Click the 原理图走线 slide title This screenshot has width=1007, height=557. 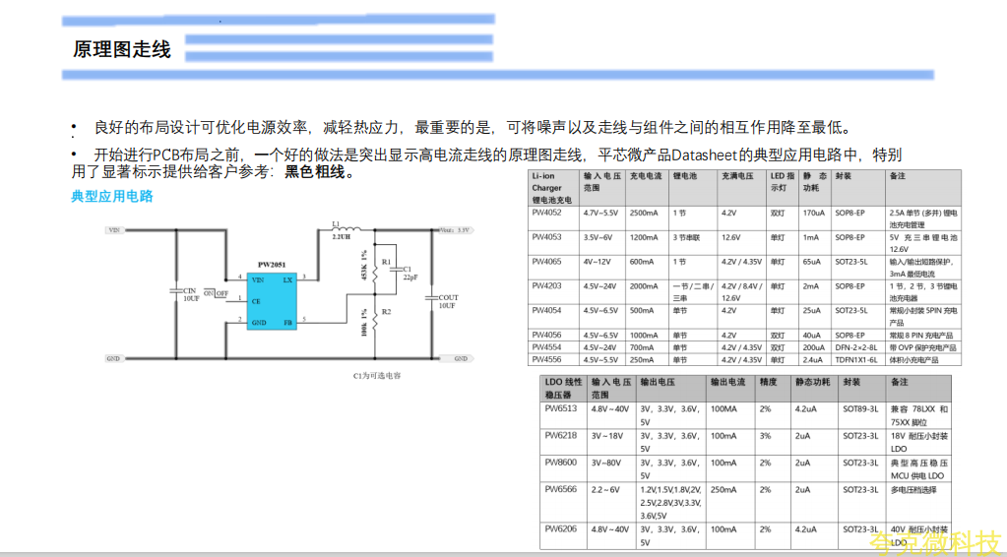[121, 49]
